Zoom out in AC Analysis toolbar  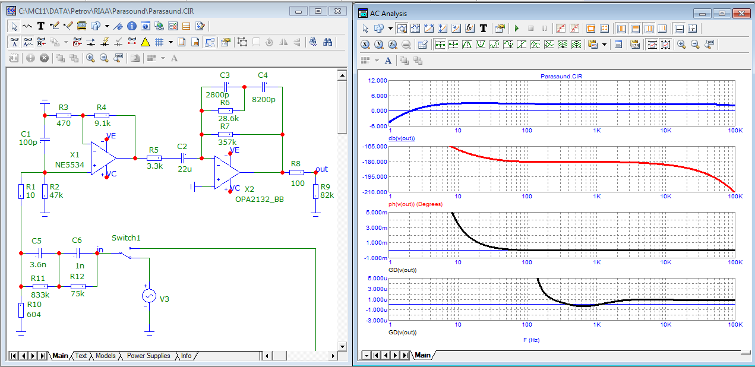694,45
